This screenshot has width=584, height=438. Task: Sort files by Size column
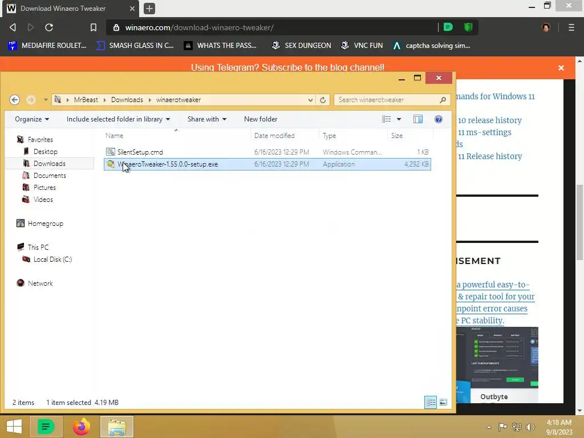(x=411, y=136)
